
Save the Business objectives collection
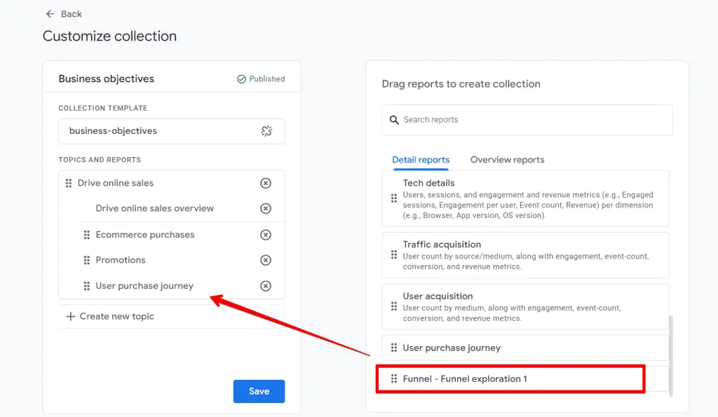(x=259, y=391)
